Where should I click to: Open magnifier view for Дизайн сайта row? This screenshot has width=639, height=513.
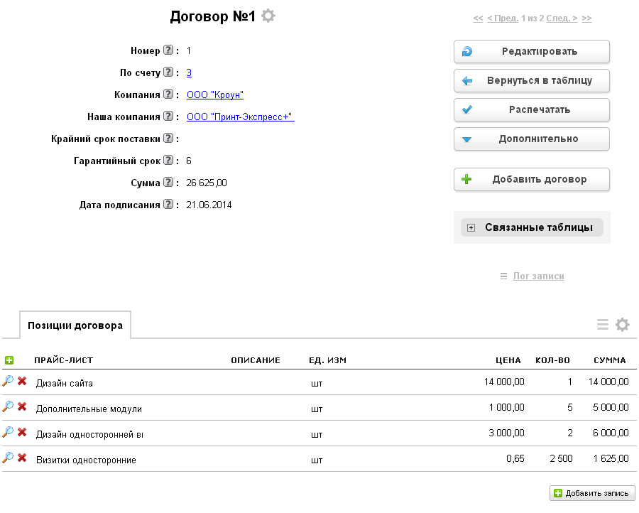(x=8, y=382)
